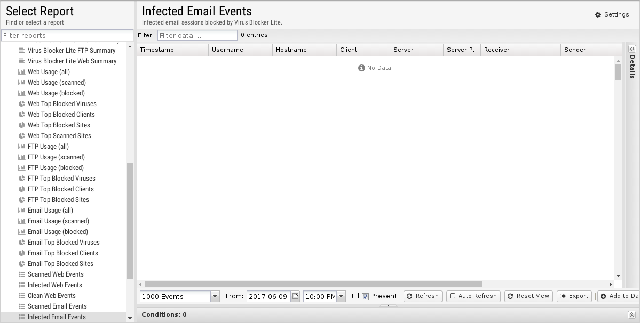Open the 1000 Events limit dropdown
The height and width of the screenshot is (323, 640).
pyautogui.click(x=215, y=296)
